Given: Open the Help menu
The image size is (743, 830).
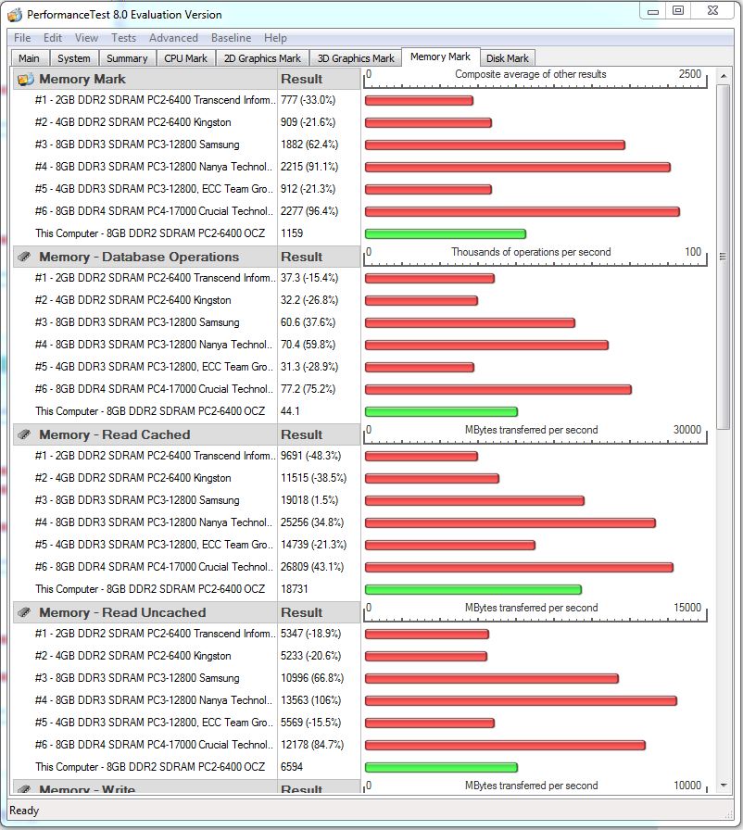Looking at the screenshot, I should [275, 38].
